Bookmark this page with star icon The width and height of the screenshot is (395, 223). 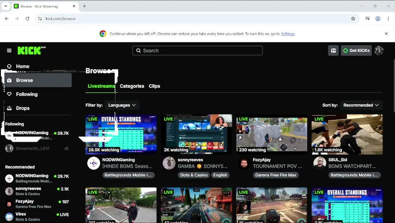(x=353, y=19)
